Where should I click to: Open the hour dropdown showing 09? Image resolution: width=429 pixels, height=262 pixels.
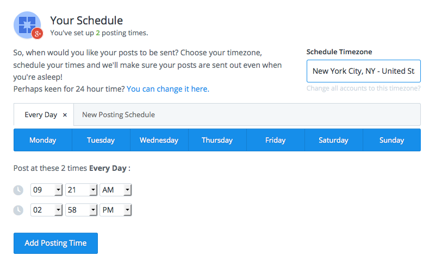(47, 190)
